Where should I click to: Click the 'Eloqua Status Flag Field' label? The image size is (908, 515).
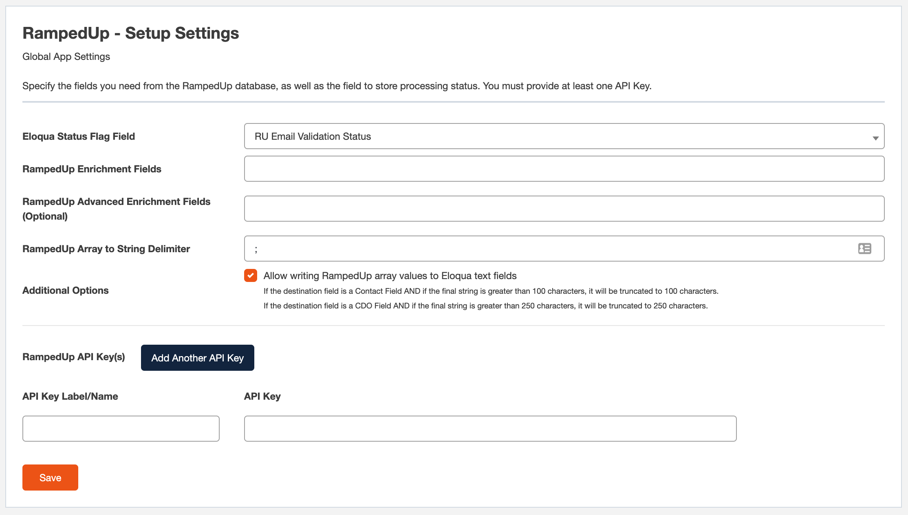click(x=79, y=136)
